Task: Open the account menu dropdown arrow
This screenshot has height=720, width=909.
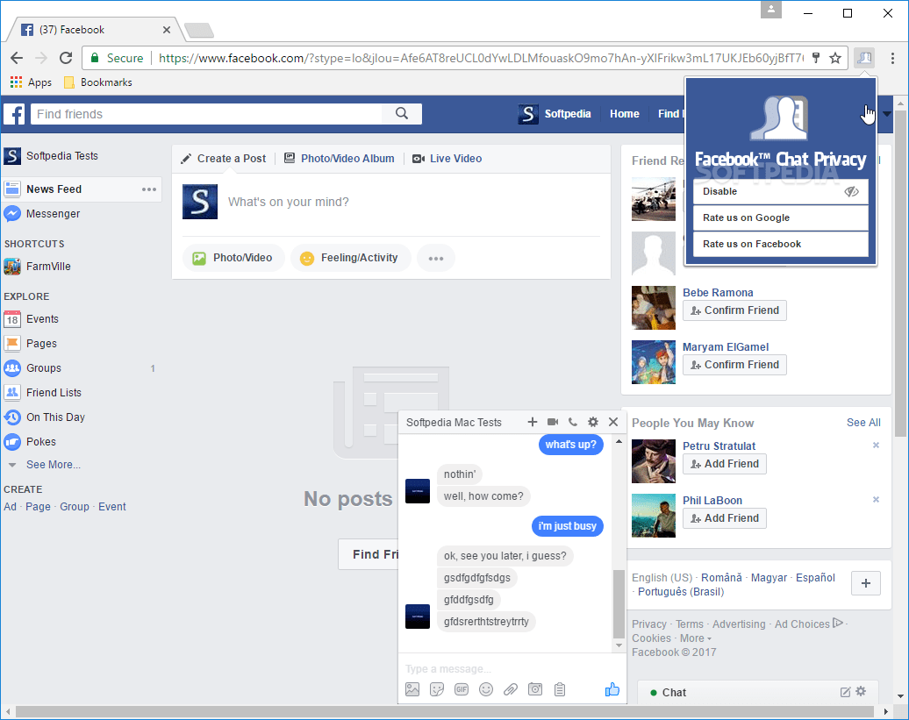Action: click(886, 113)
